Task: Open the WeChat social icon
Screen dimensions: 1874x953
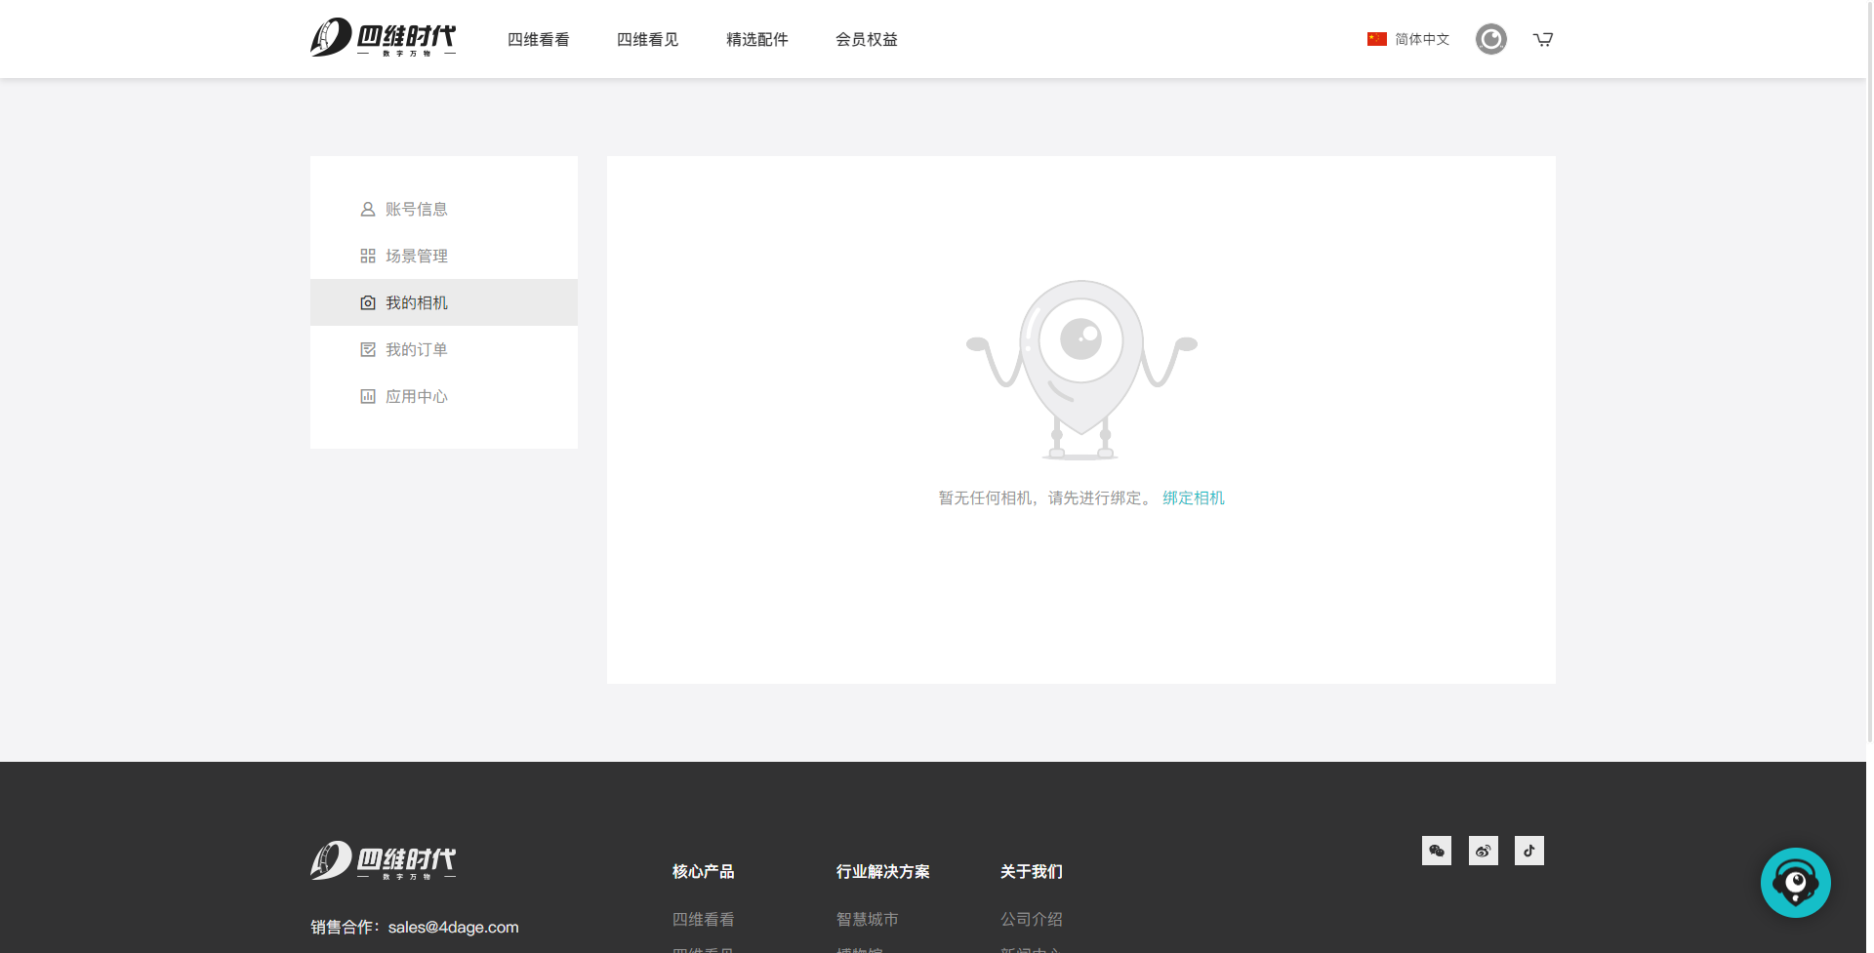Action: pyautogui.click(x=1436, y=851)
